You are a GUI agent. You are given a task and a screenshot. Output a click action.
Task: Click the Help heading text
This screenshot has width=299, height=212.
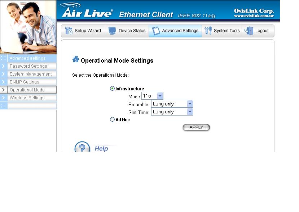coord(101,148)
